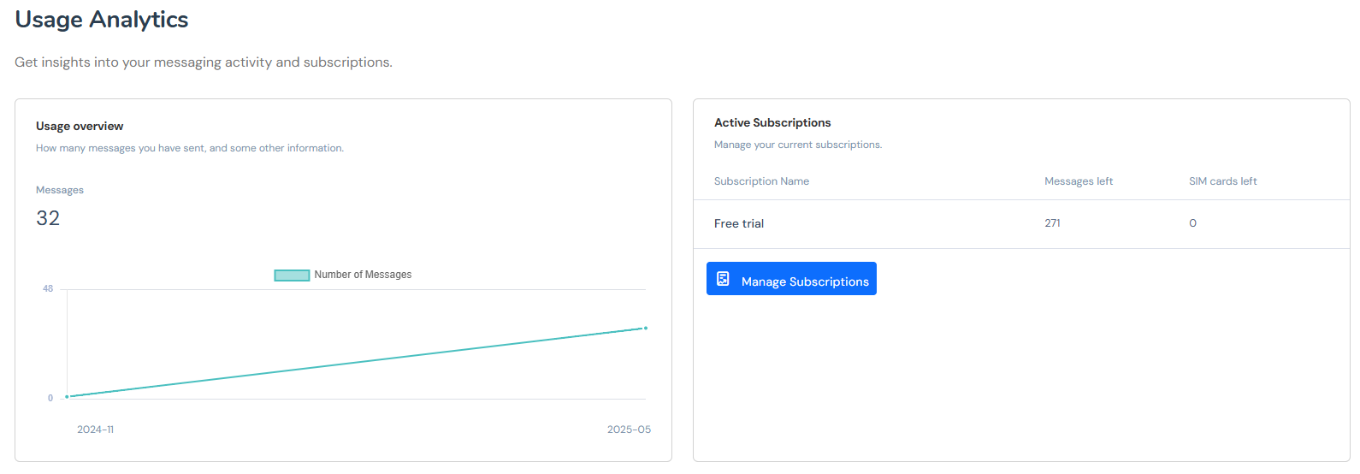Screen dimensions: 1360x474
Task: Click the Messages left column header
Action: [x=1078, y=181]
